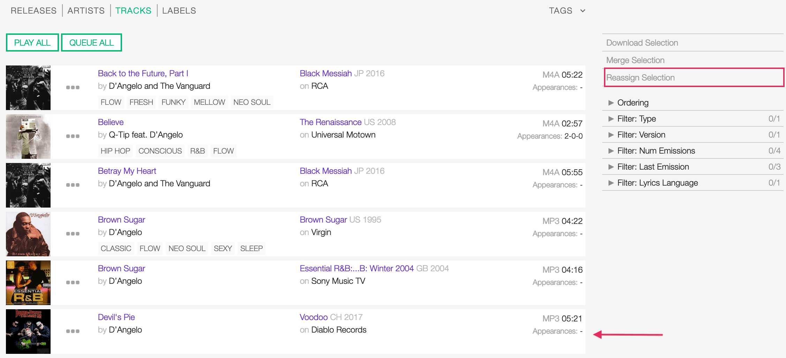Click The Renaissance cover art thumbnail
Image resolution: width=786 pixels, height=358 pixels.
click(28, 137)
